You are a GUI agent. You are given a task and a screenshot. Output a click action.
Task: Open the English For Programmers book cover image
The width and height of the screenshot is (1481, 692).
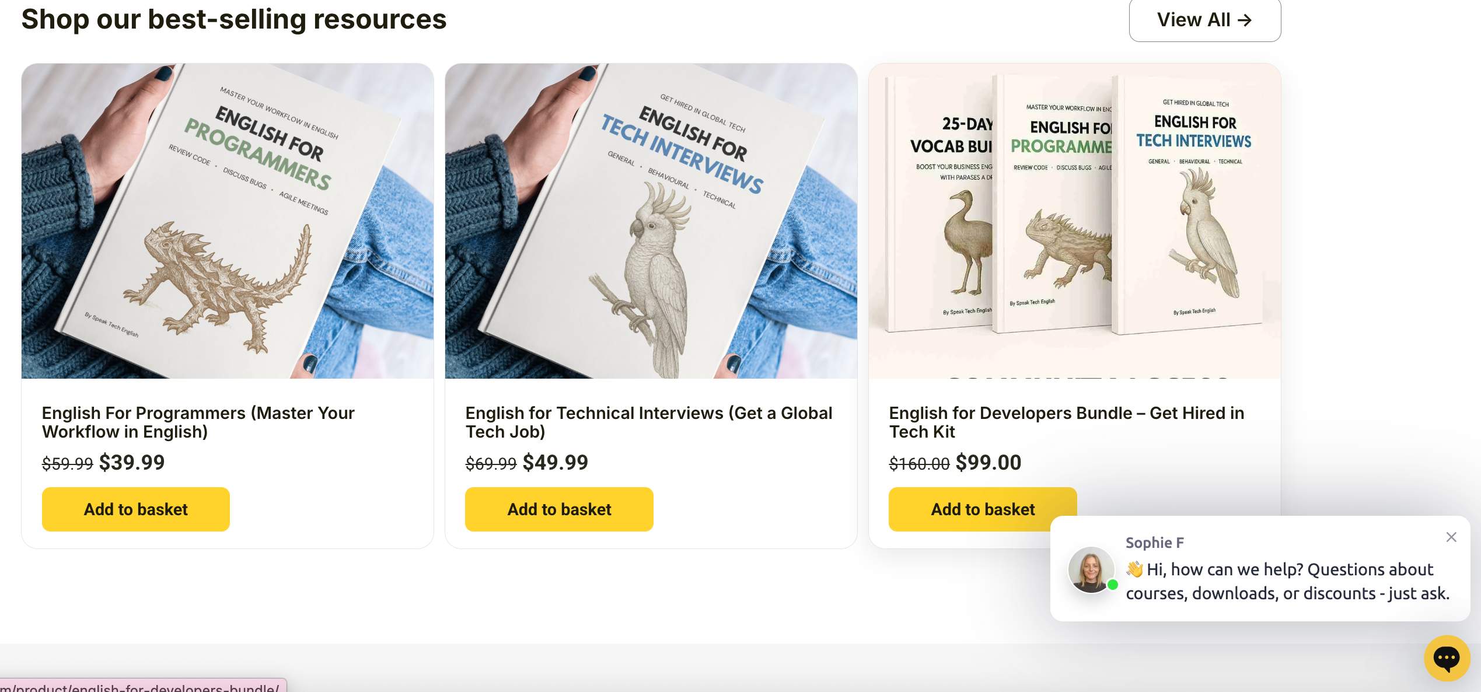click(x=228, y=221)
